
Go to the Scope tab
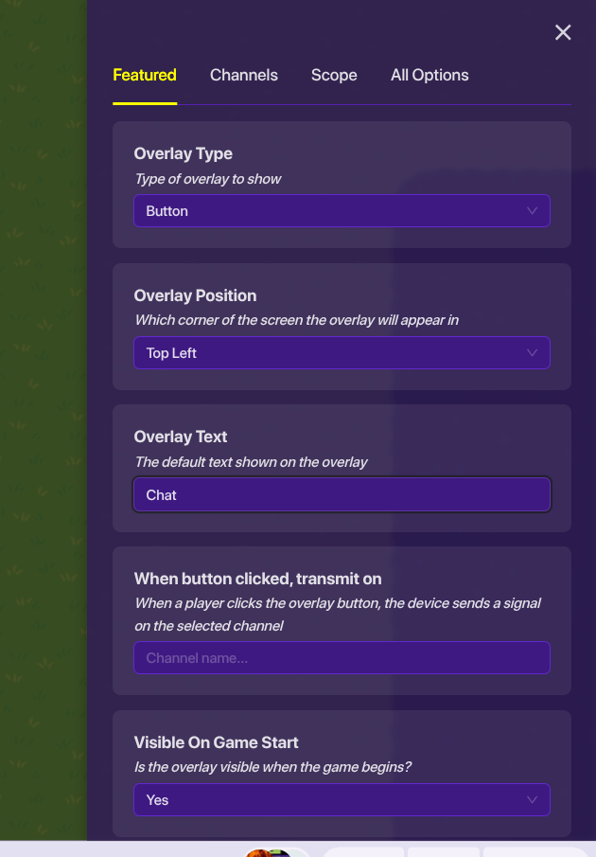[x=334, y=75]
